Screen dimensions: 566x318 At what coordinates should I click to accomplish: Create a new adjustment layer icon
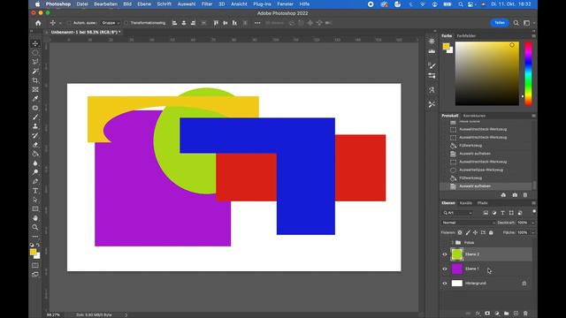pos(497,314)
